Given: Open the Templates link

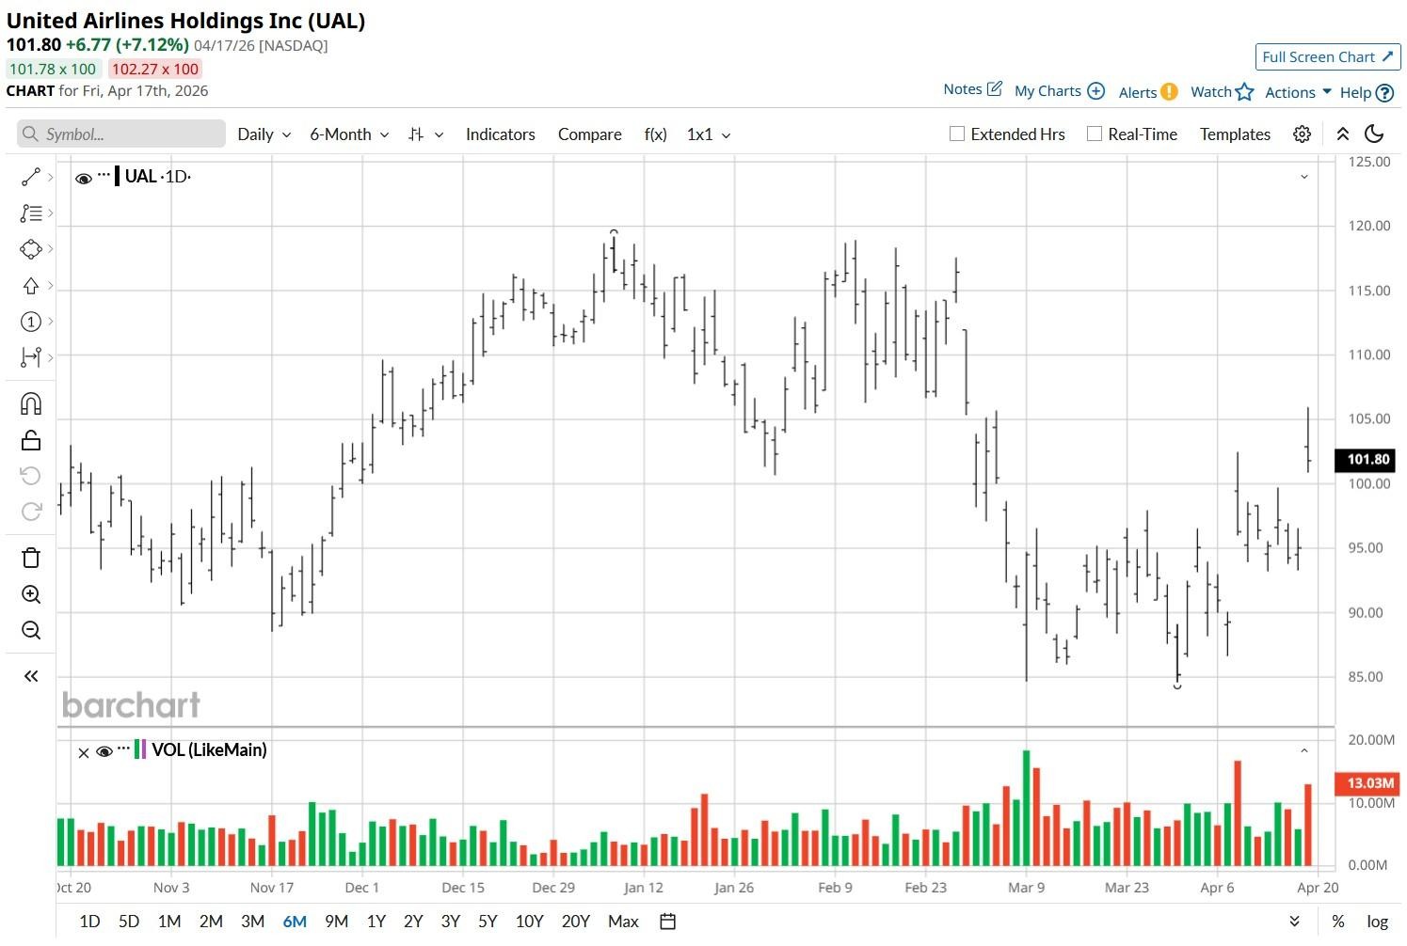Looking at the screenshot, I should [x=1235, y=134].
